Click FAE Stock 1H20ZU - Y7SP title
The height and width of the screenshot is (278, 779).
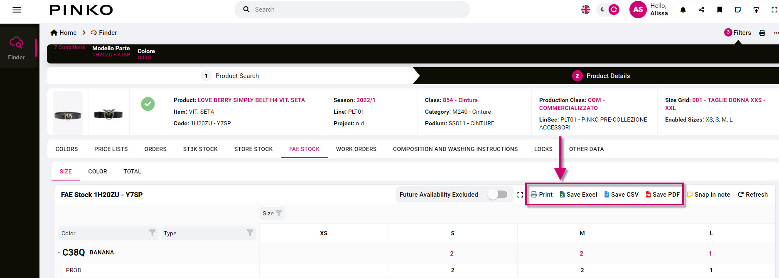tap(102, 195)
